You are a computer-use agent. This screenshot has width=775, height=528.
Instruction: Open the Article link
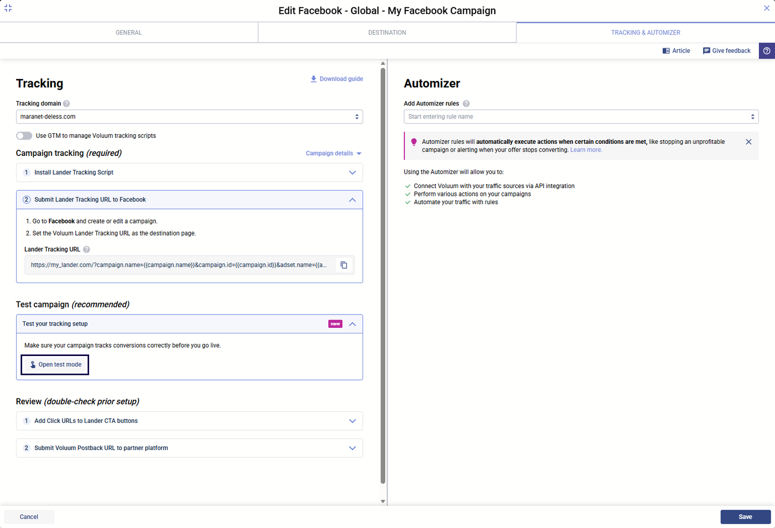[676, 51]
